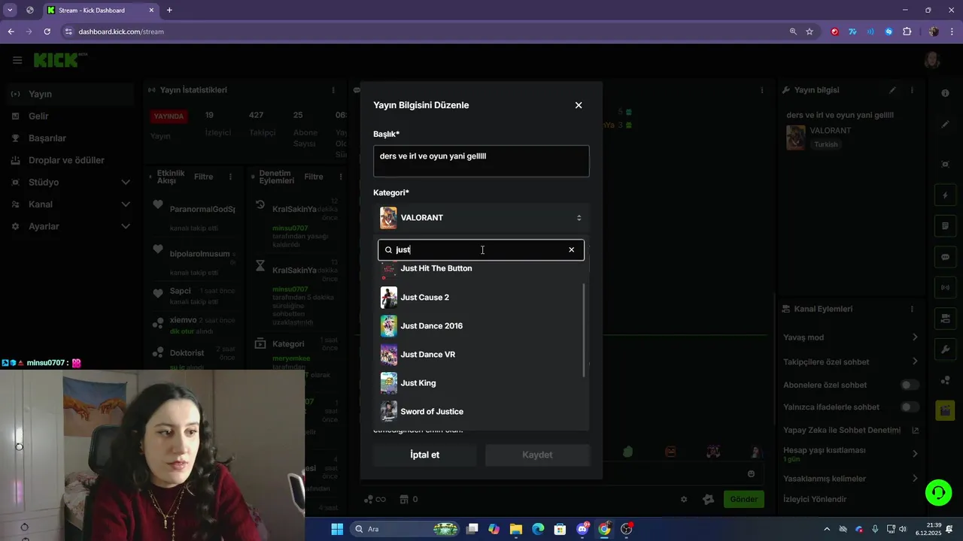Screen dimensions: 963x541
Task: Open the VALORANT category dropdown
Action: [x=481, y=218]
